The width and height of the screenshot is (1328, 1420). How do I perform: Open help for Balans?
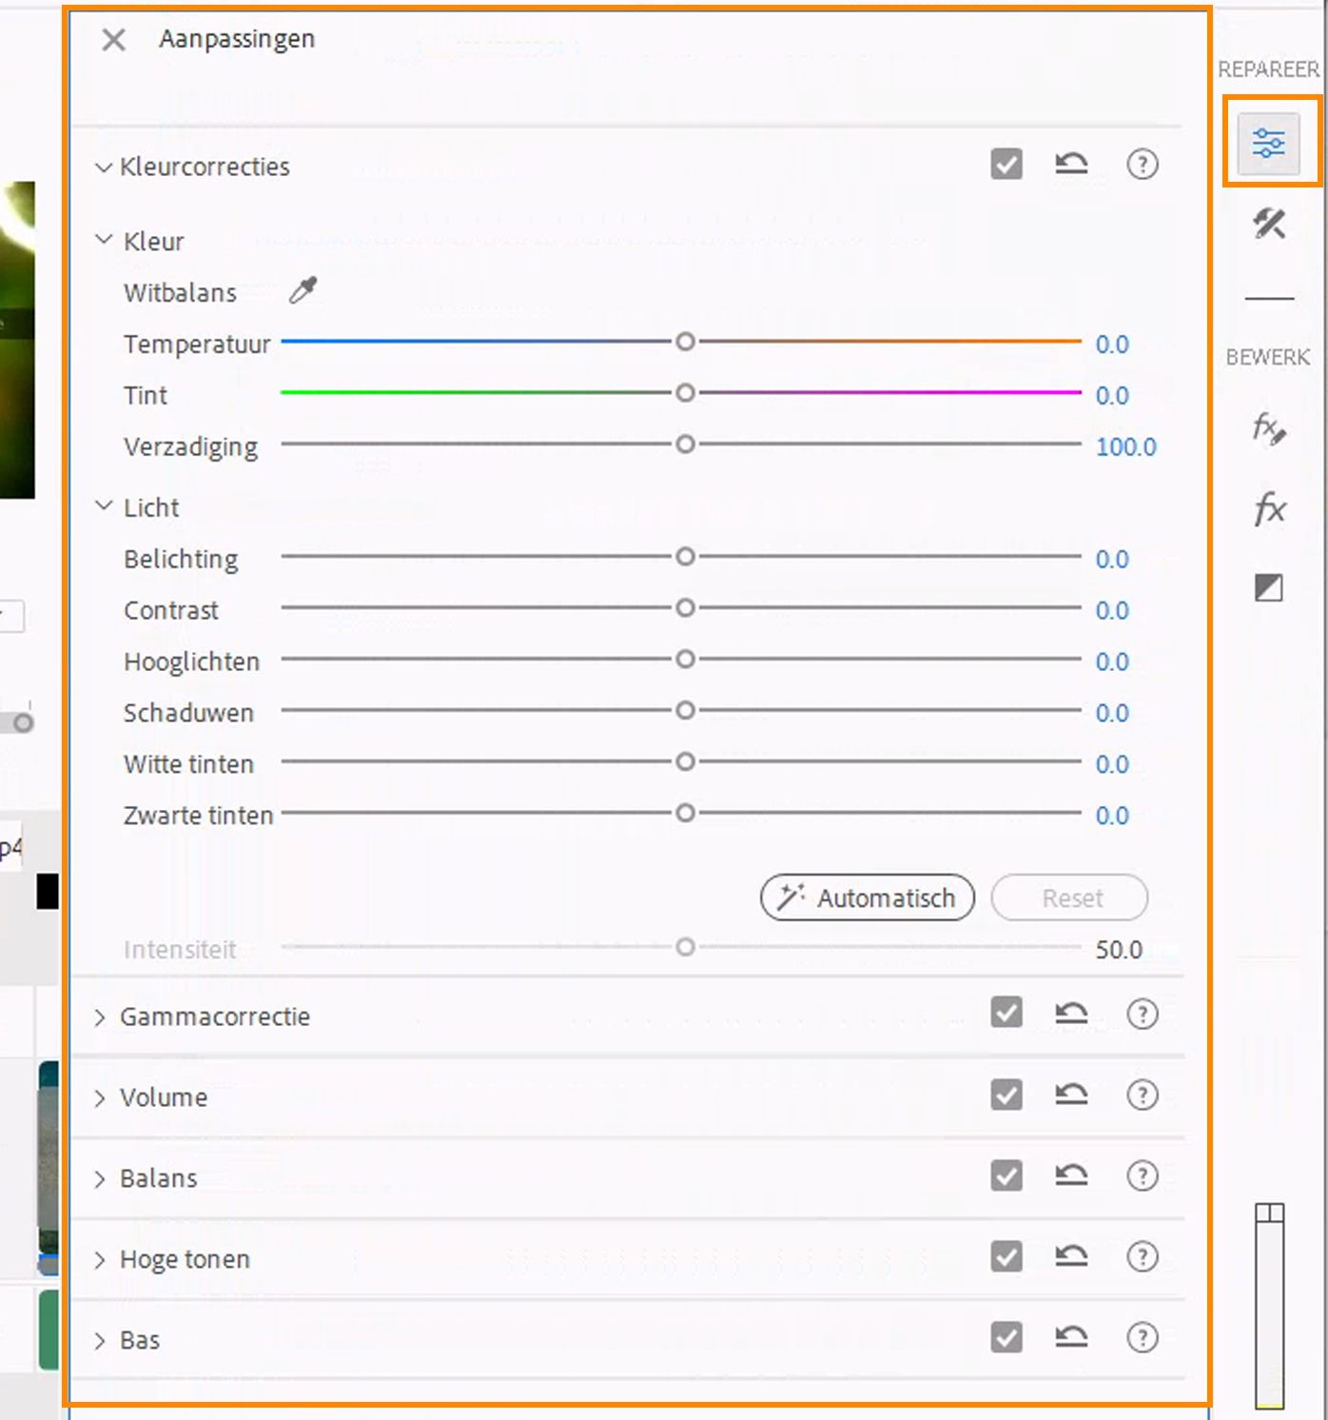[1142, 1176]
